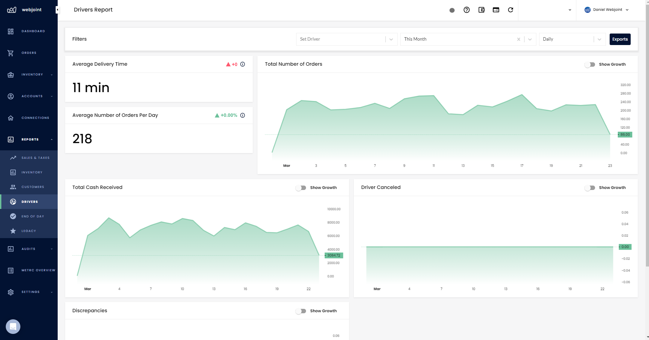The height and width of the screenshot is (340, 649).
Task: Go to Sales & Taxes reports
Action: tap(35, 158)
